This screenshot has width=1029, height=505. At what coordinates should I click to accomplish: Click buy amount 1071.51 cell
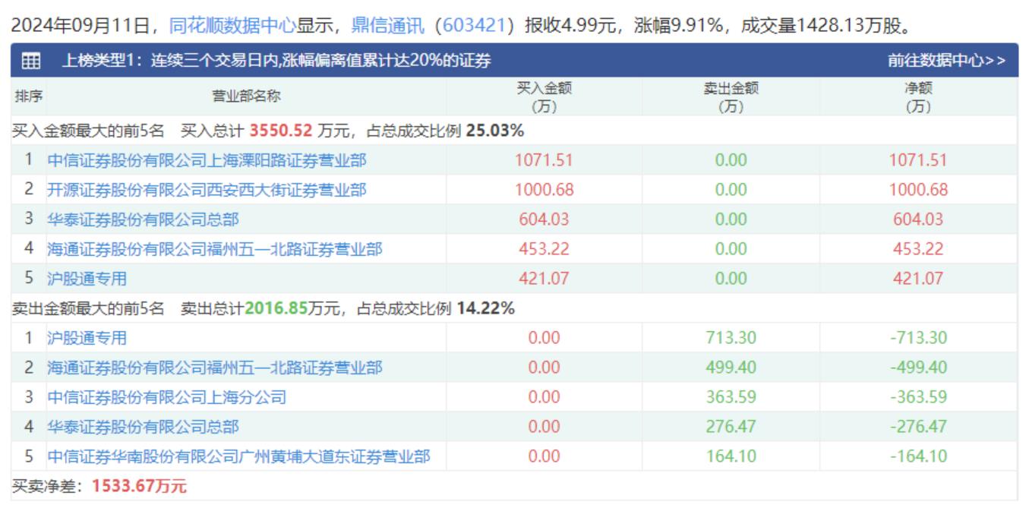click(x=544, y=160)
